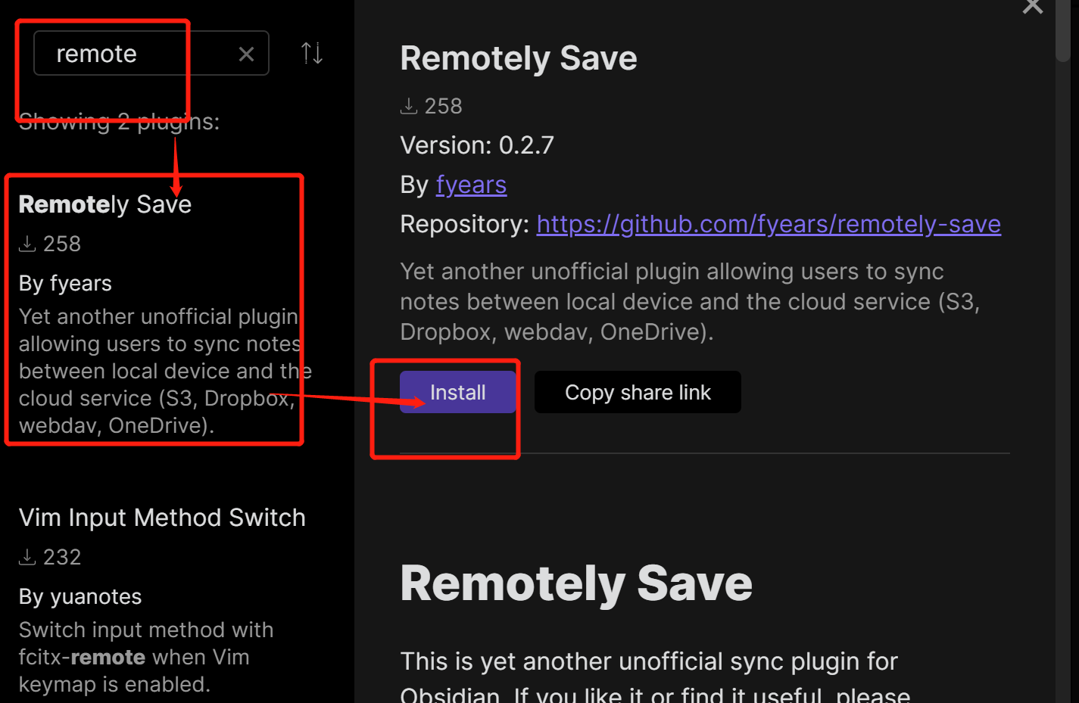The height and width of the screenshot is (703, 1079).
Task: Click download icon beside 232 count
Action: [x=27, y=557]
